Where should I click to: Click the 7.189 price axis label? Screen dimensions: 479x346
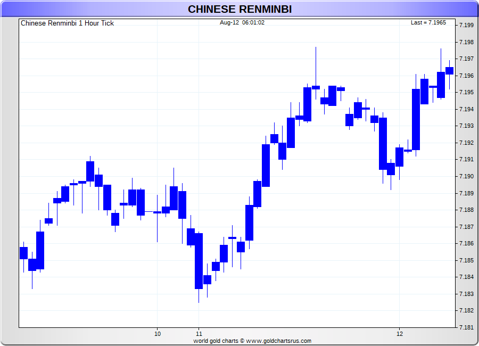click(466, 193)
